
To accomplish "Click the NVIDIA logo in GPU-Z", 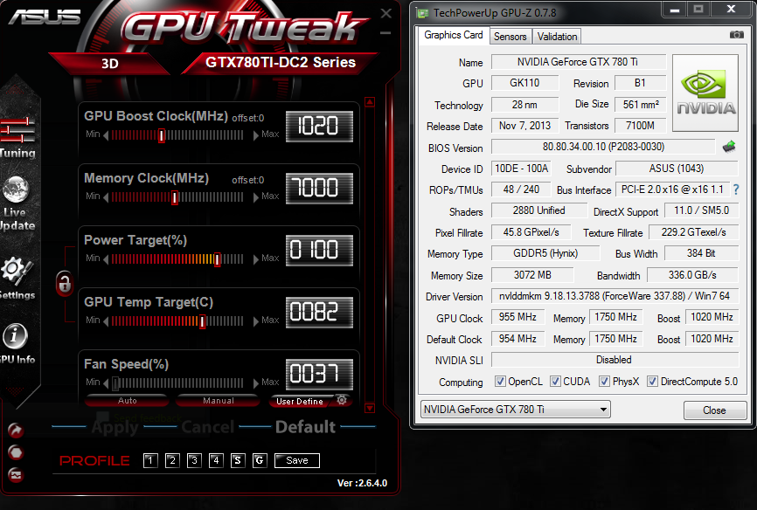I will point(705,93).
